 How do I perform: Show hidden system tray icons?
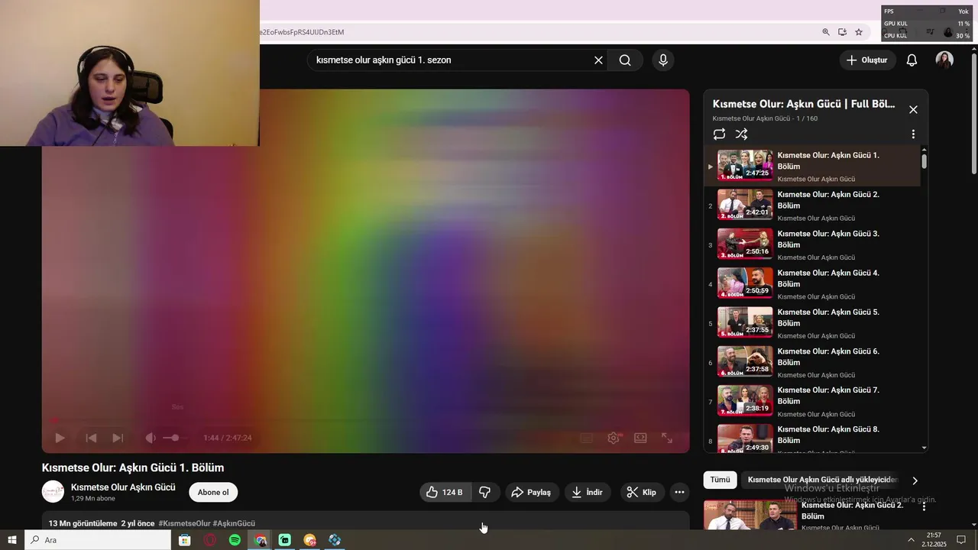point(911,540)
